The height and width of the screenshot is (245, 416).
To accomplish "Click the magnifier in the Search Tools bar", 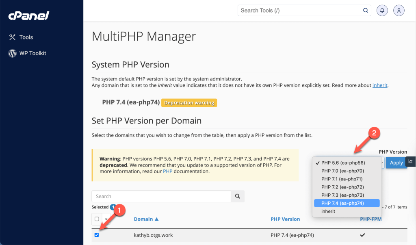I will (x=365, y=10).
